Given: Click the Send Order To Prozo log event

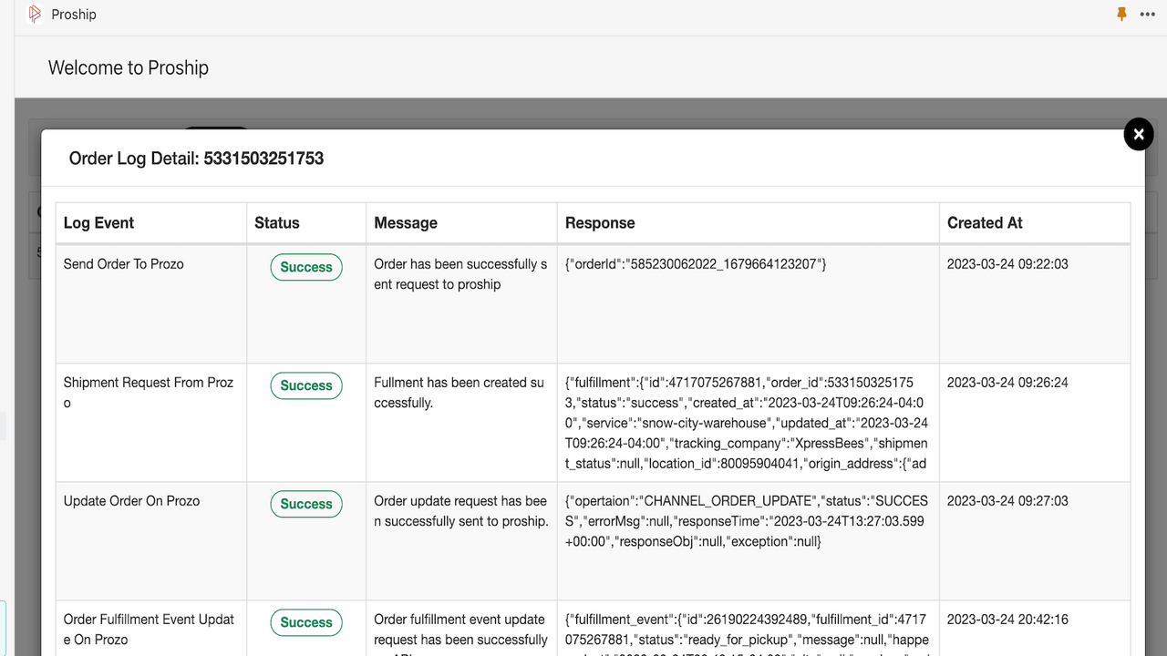Looking at the screenshot, I should click(x=124, y=264).
